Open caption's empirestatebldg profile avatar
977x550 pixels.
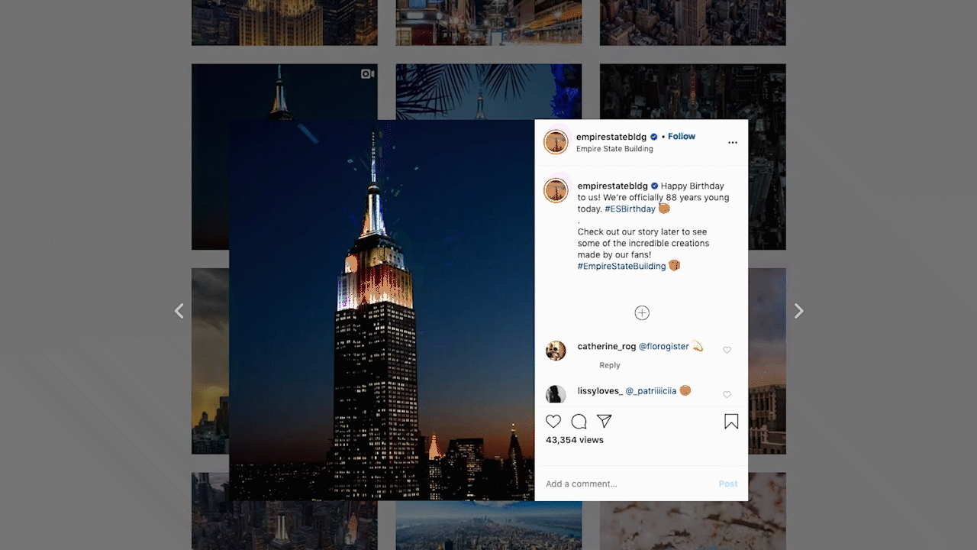pos(556,190)
